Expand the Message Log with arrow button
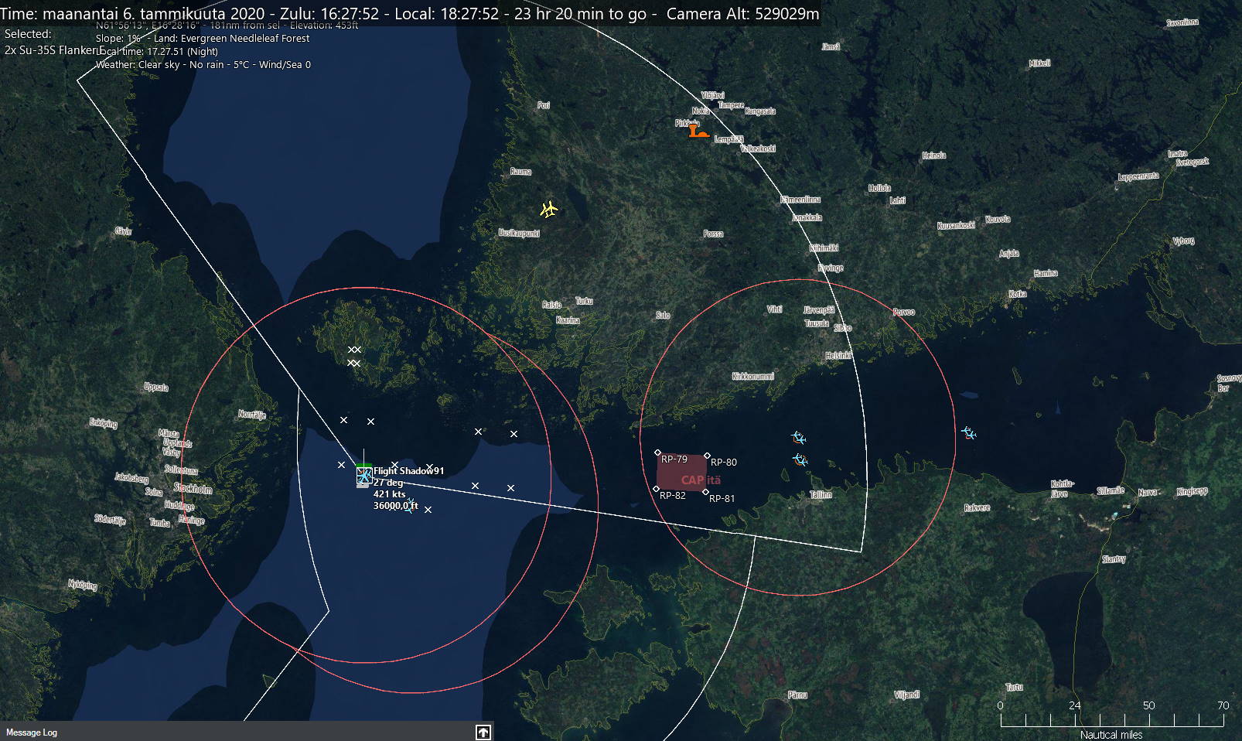 click(483, 732)
